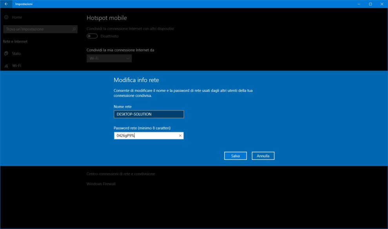Toggle the Hotspot mobile sharing switch
Screen dimensions: 388x229
point(92,36)
